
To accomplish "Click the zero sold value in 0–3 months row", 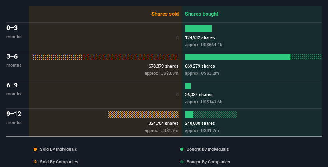I will (177, 37).
